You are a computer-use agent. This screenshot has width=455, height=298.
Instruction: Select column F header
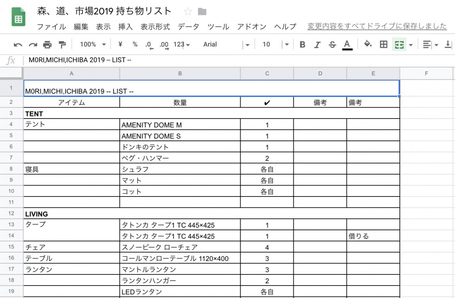coord(427,73)
